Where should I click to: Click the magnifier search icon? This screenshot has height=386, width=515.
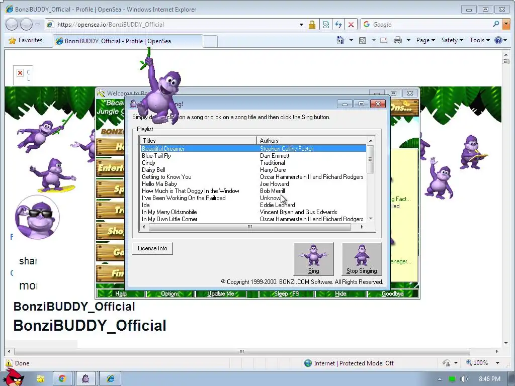coord(496,24)
